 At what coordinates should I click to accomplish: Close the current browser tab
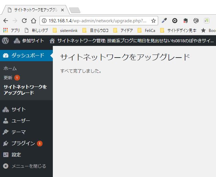(x=62, y=10)
